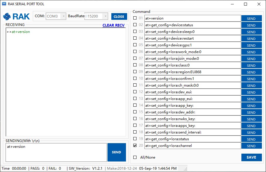Send the at+version command in row 01

point(251,18)
